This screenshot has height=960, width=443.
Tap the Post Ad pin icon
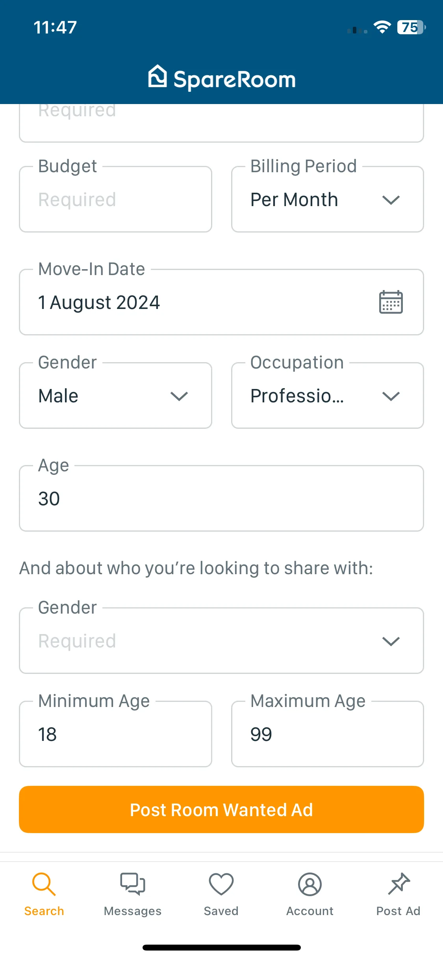point(399,884)
